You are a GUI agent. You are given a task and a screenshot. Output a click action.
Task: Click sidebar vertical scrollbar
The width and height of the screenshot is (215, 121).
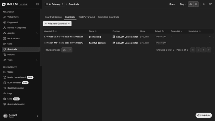41,37
